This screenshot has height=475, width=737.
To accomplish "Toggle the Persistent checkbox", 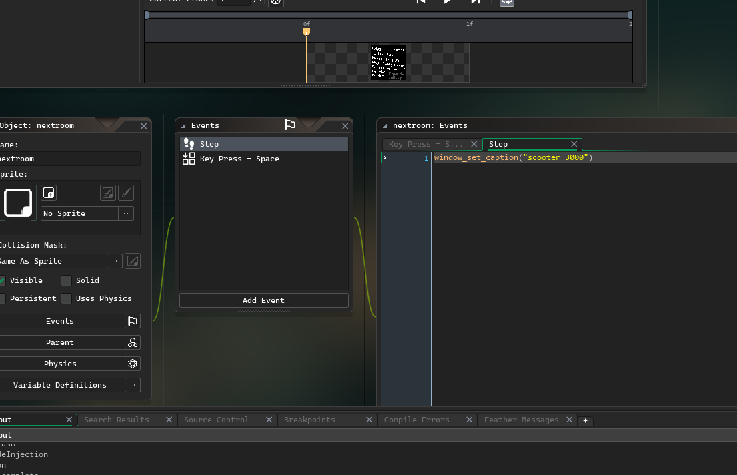I will tap(2, 298).
